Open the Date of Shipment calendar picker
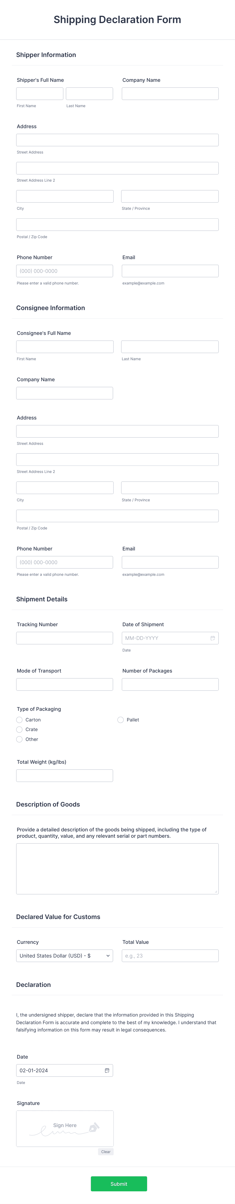The image size is (235, 1204). pyautogui.click(x=212, y=638)
